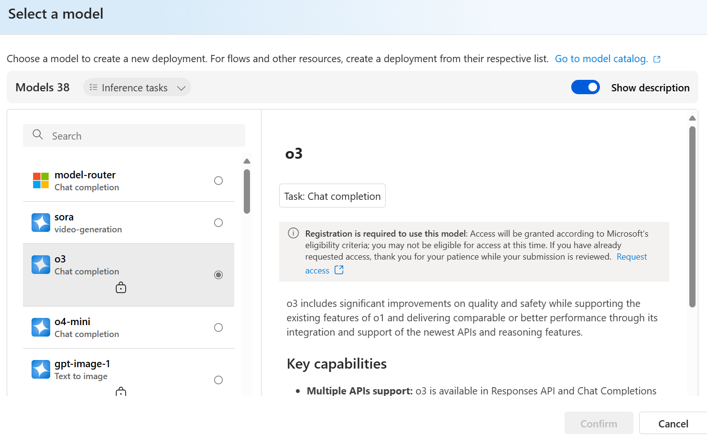Click the model list scroll up arrow
Screen dimensions: 707x447
pos(247,161)
